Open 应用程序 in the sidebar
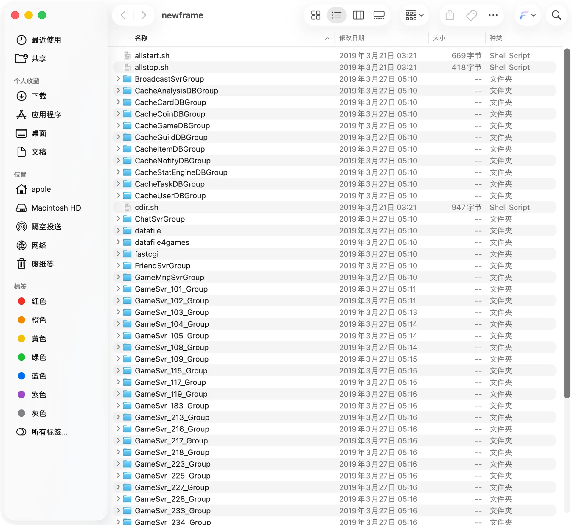The width and height of the screenshot is (572, 525). pyautogui.click(x=39, y=115)
